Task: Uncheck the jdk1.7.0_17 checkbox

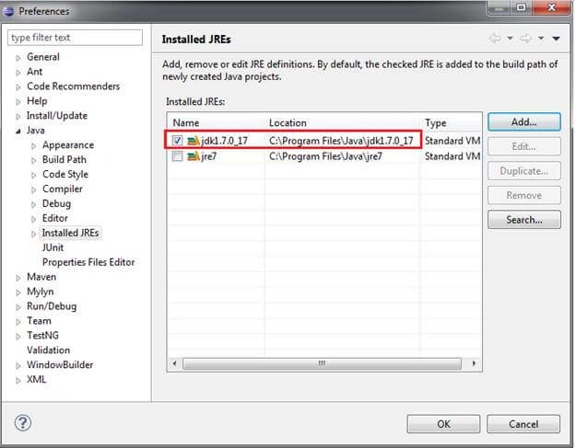Action: point(178,141)
